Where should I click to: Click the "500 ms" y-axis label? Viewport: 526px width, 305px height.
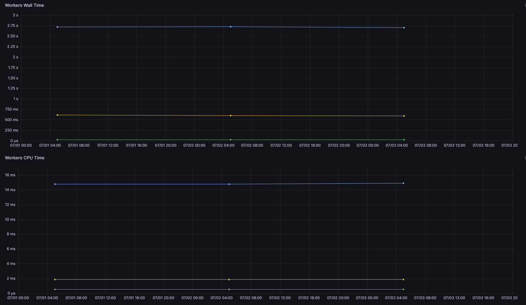tap(11, 120)
